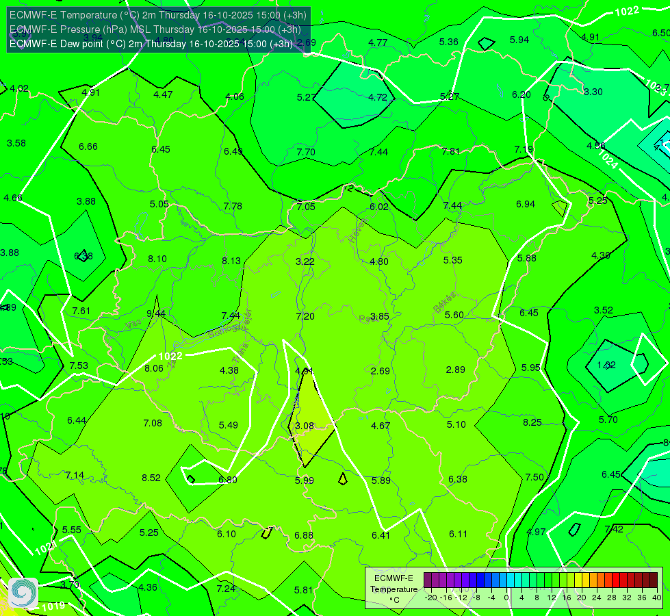Image resolution: width=670 pixels, height=616 pixels.
Task: Click the dew point value 6.94
Action: pos(526,205)
